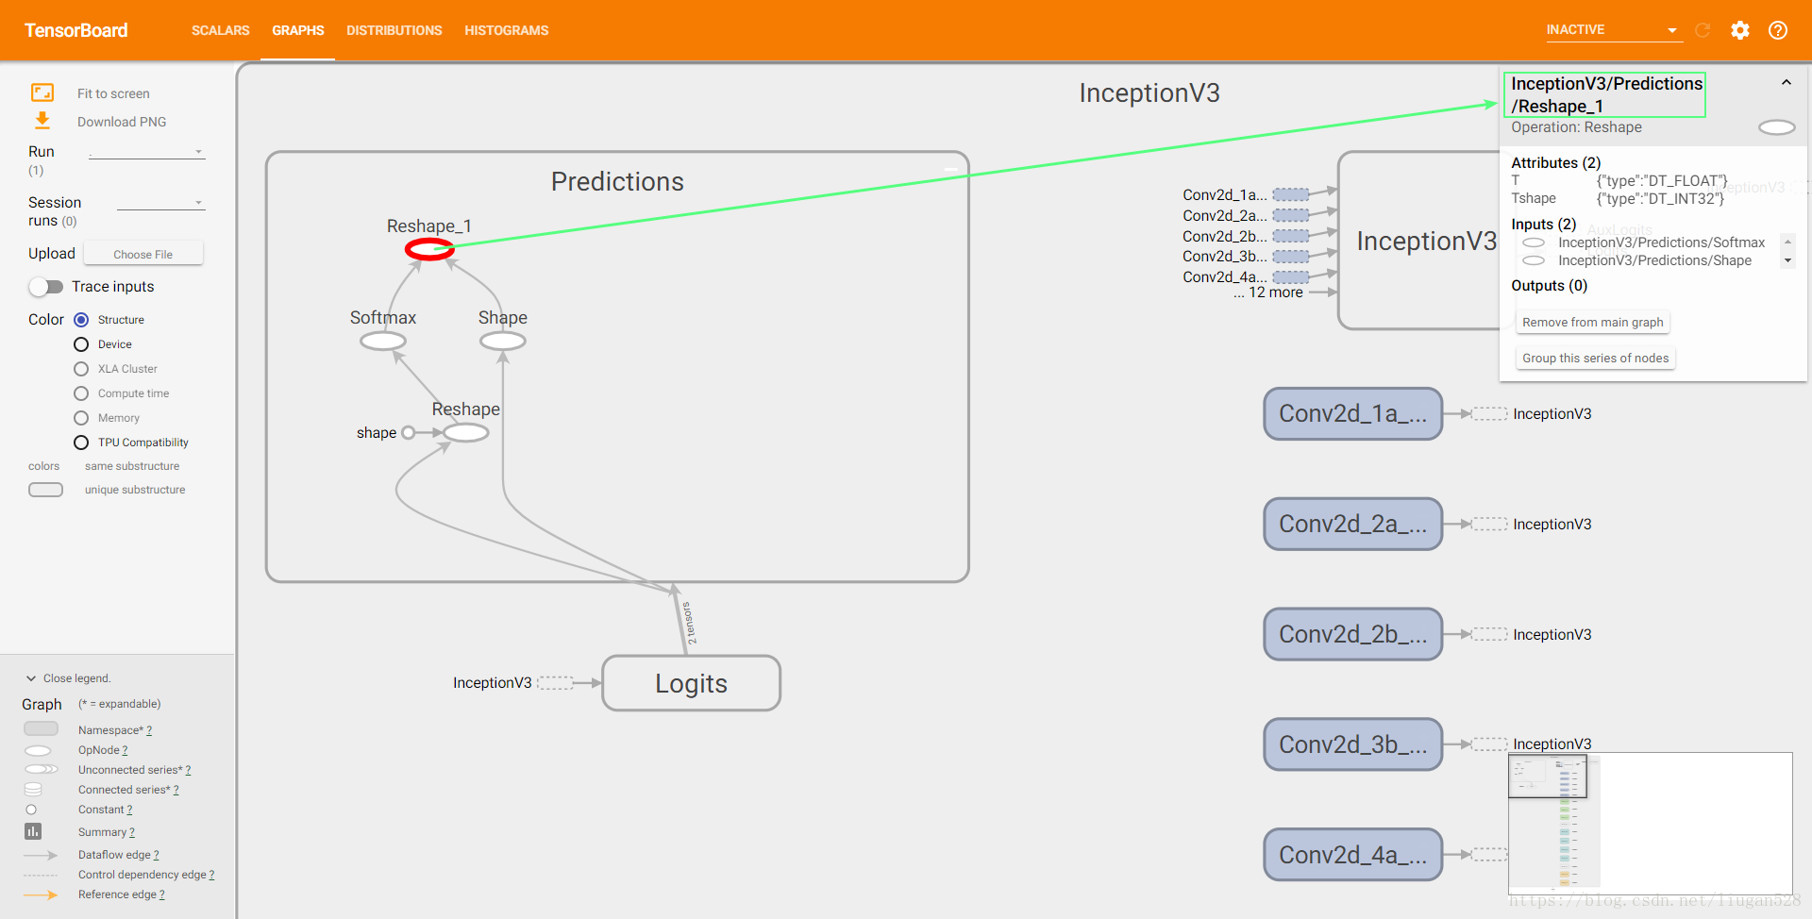This screenshot has height=919, width=1812.
Task: Click InceptionV3/Predictions/Softmax input entry
Action: point(1661,242)
